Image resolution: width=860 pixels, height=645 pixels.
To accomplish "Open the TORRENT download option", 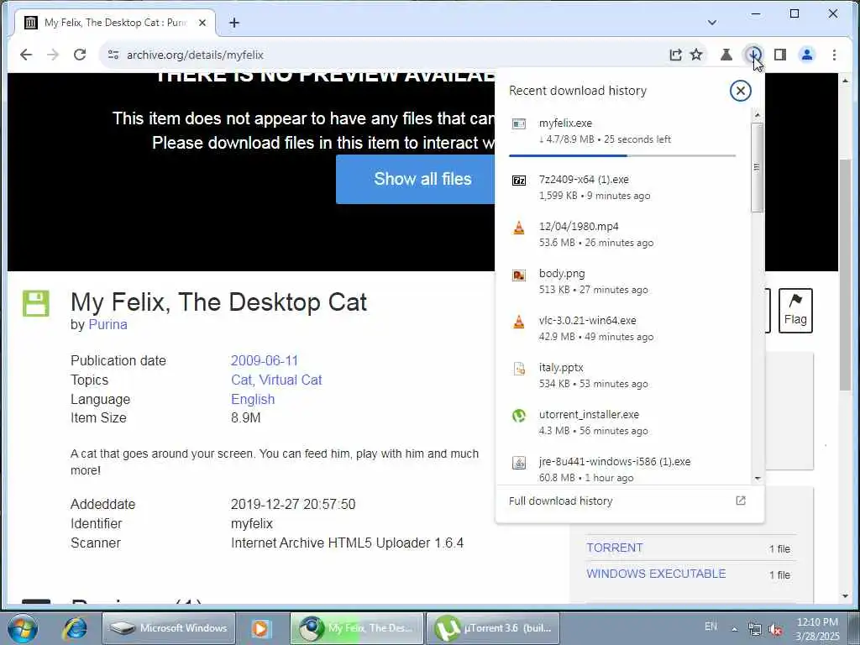I will coord(614,548).
